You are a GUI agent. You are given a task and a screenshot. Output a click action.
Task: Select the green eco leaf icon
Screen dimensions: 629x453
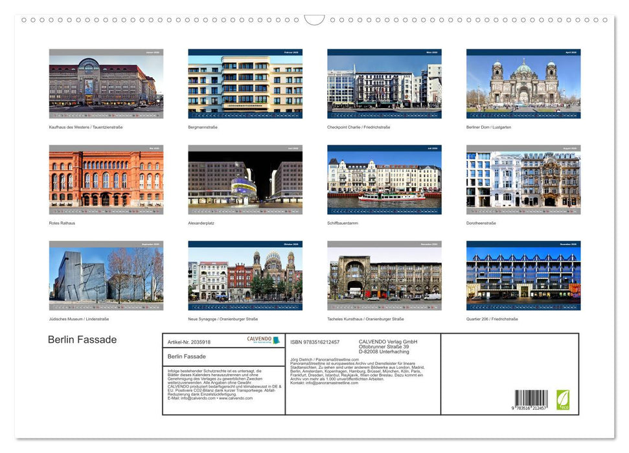click(564, 400)
